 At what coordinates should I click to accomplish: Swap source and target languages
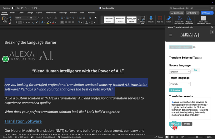(x=196, y=70)
